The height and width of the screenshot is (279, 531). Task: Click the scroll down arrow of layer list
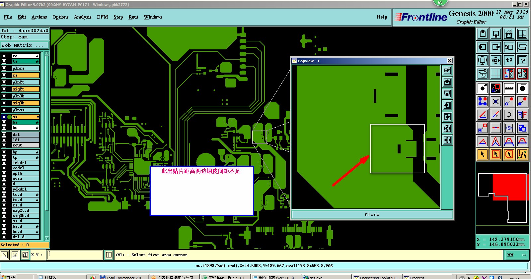[47, 238]
